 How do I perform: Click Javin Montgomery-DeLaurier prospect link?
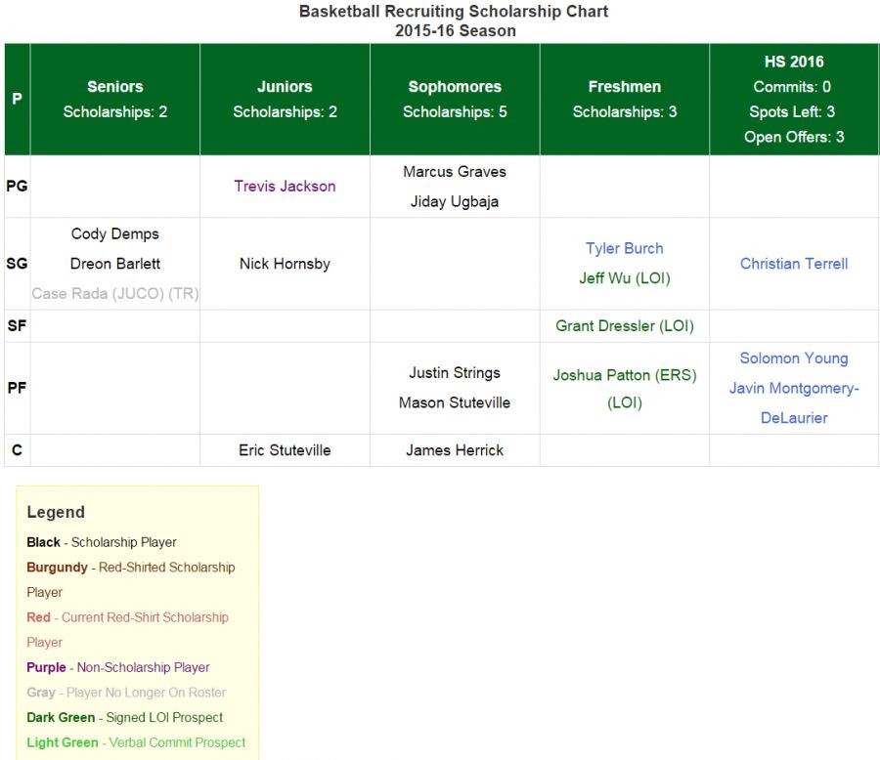coord(793,402)
